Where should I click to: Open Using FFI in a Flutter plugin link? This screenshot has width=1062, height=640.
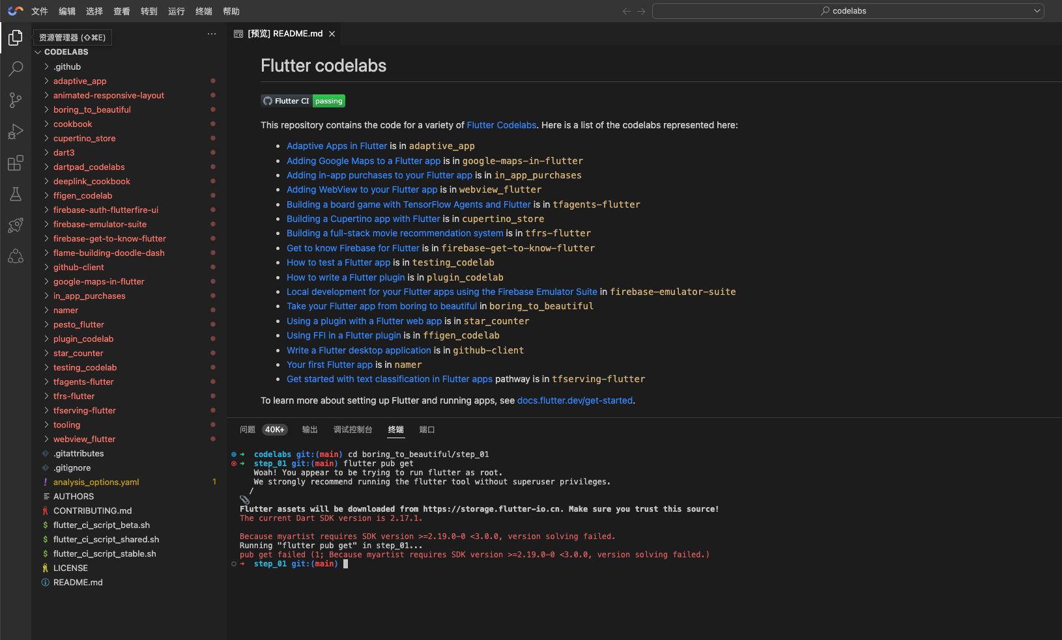(x=344, y=335)
